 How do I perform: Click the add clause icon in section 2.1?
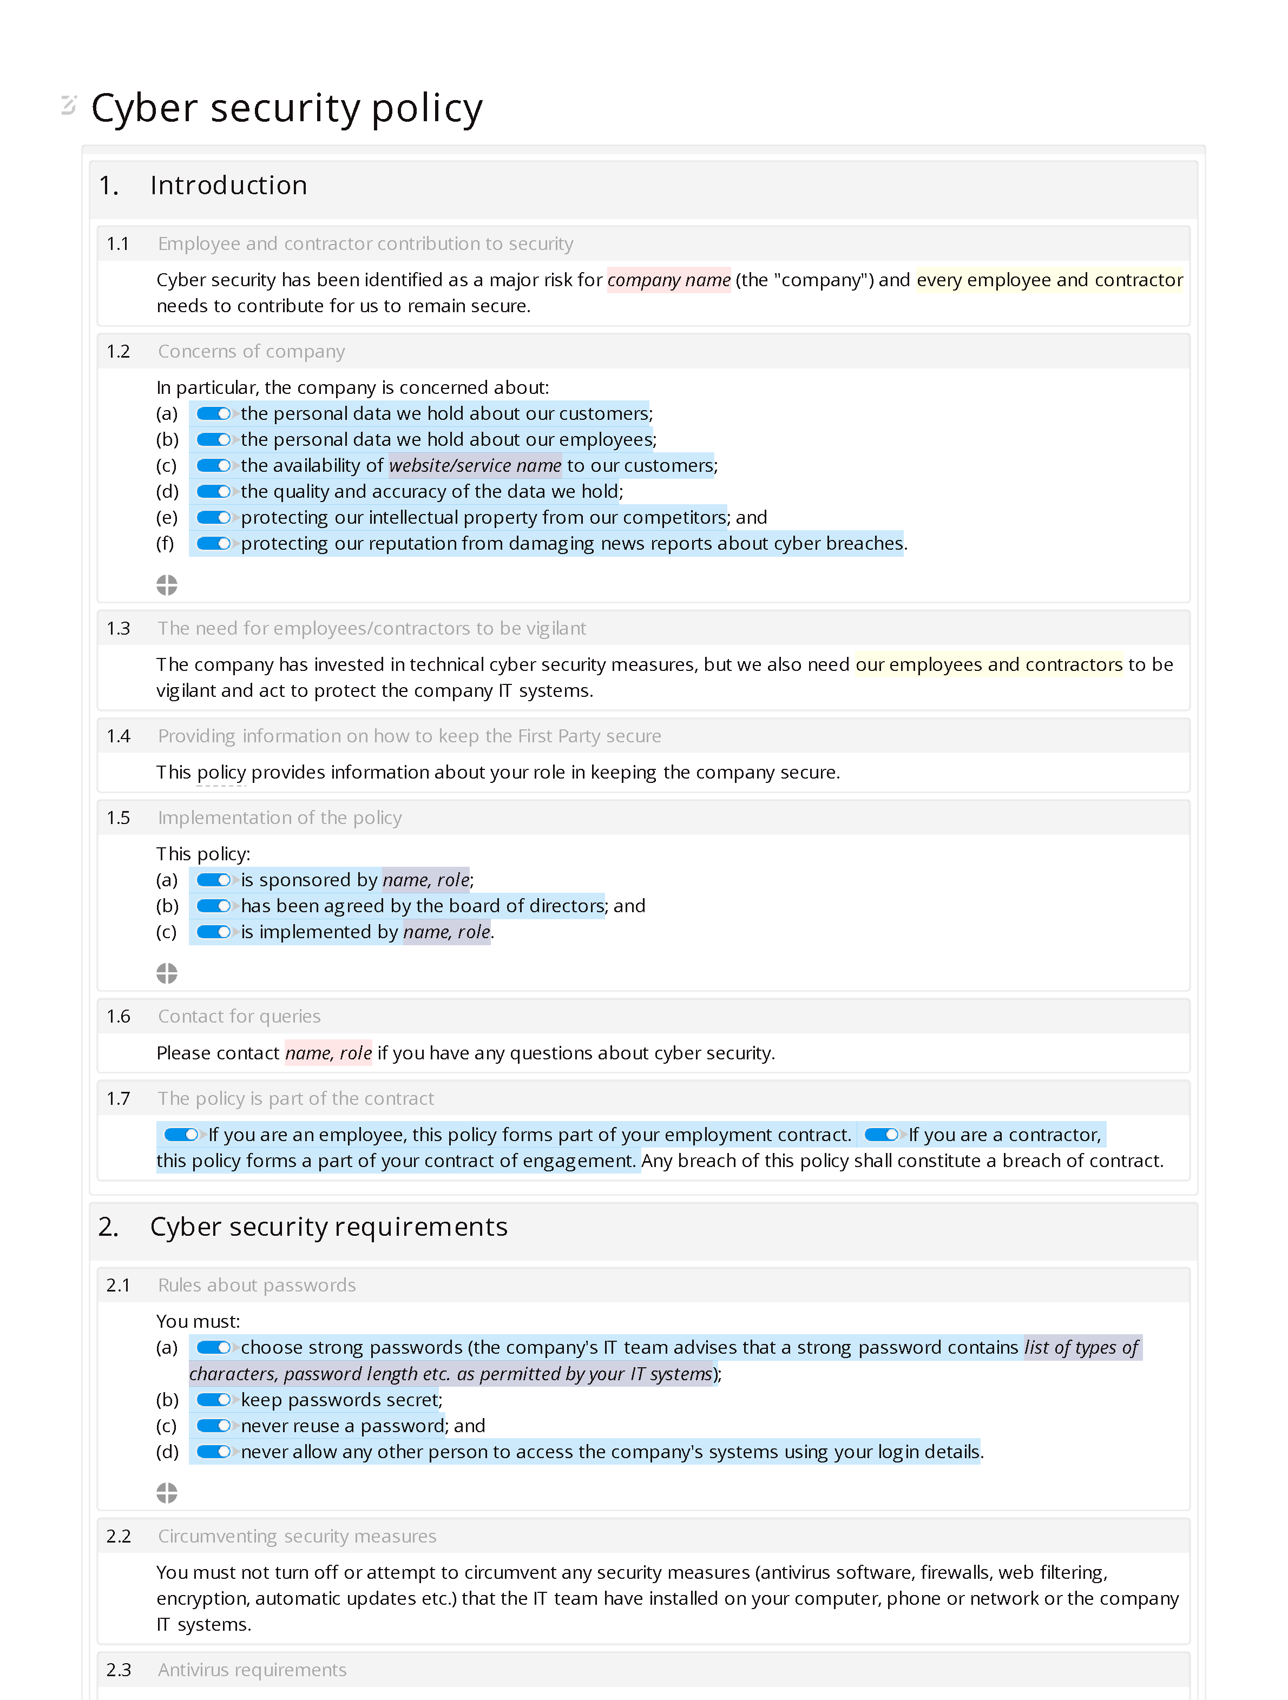[167, 1488]
